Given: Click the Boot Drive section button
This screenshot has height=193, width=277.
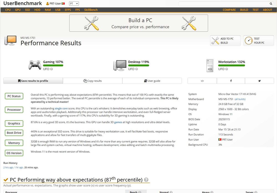Looking at the screenshot, I should point(14,133).
